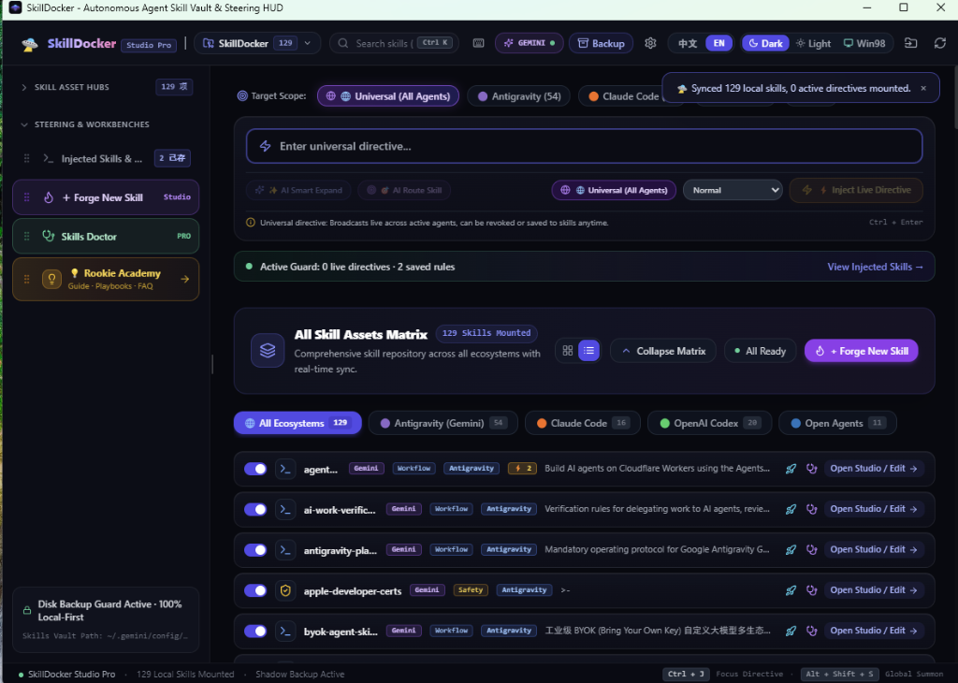Open Skills Doctor PRO in the sidebar
The width and height of the screenshot is (958, 683).
(106, 236)
